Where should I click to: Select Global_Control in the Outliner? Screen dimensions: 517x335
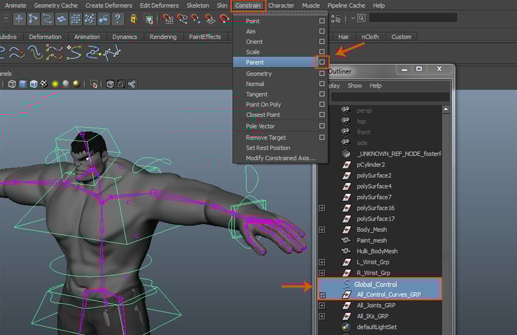pos(376,284)
